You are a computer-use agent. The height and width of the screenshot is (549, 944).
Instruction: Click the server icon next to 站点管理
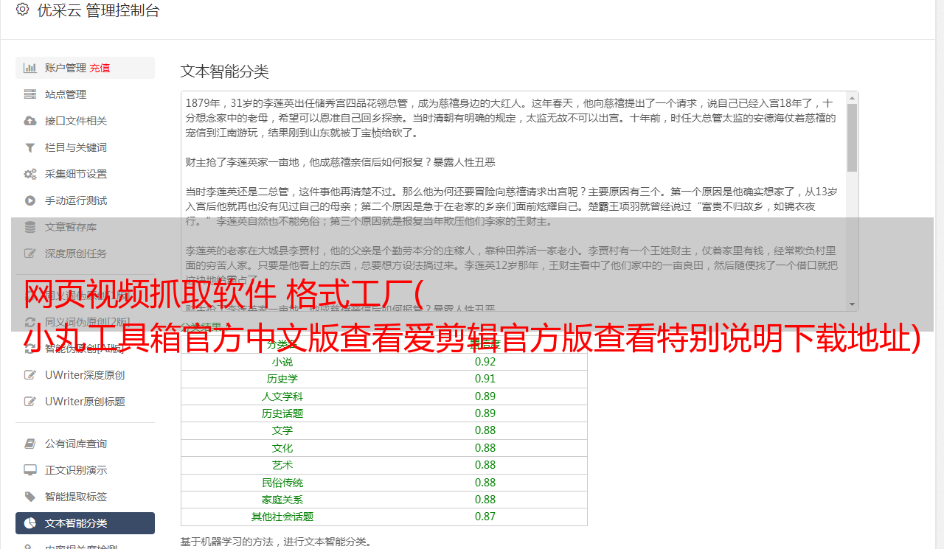tap(30, 94)
